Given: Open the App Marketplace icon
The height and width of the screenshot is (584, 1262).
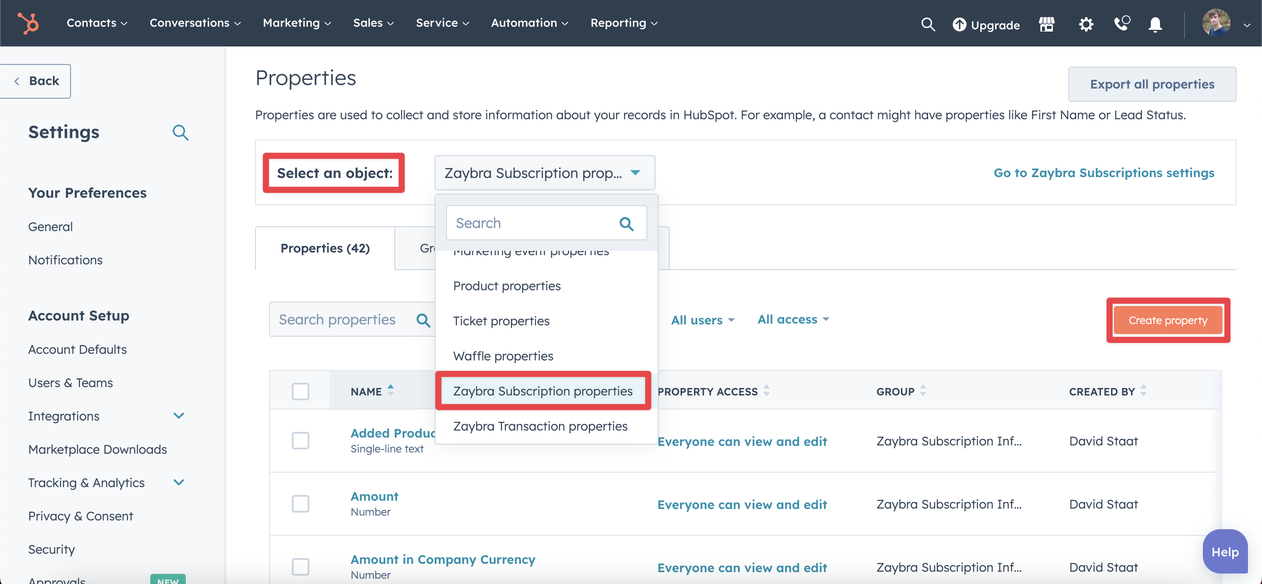Looking at the screenshot, I should tap(1046, 24).
